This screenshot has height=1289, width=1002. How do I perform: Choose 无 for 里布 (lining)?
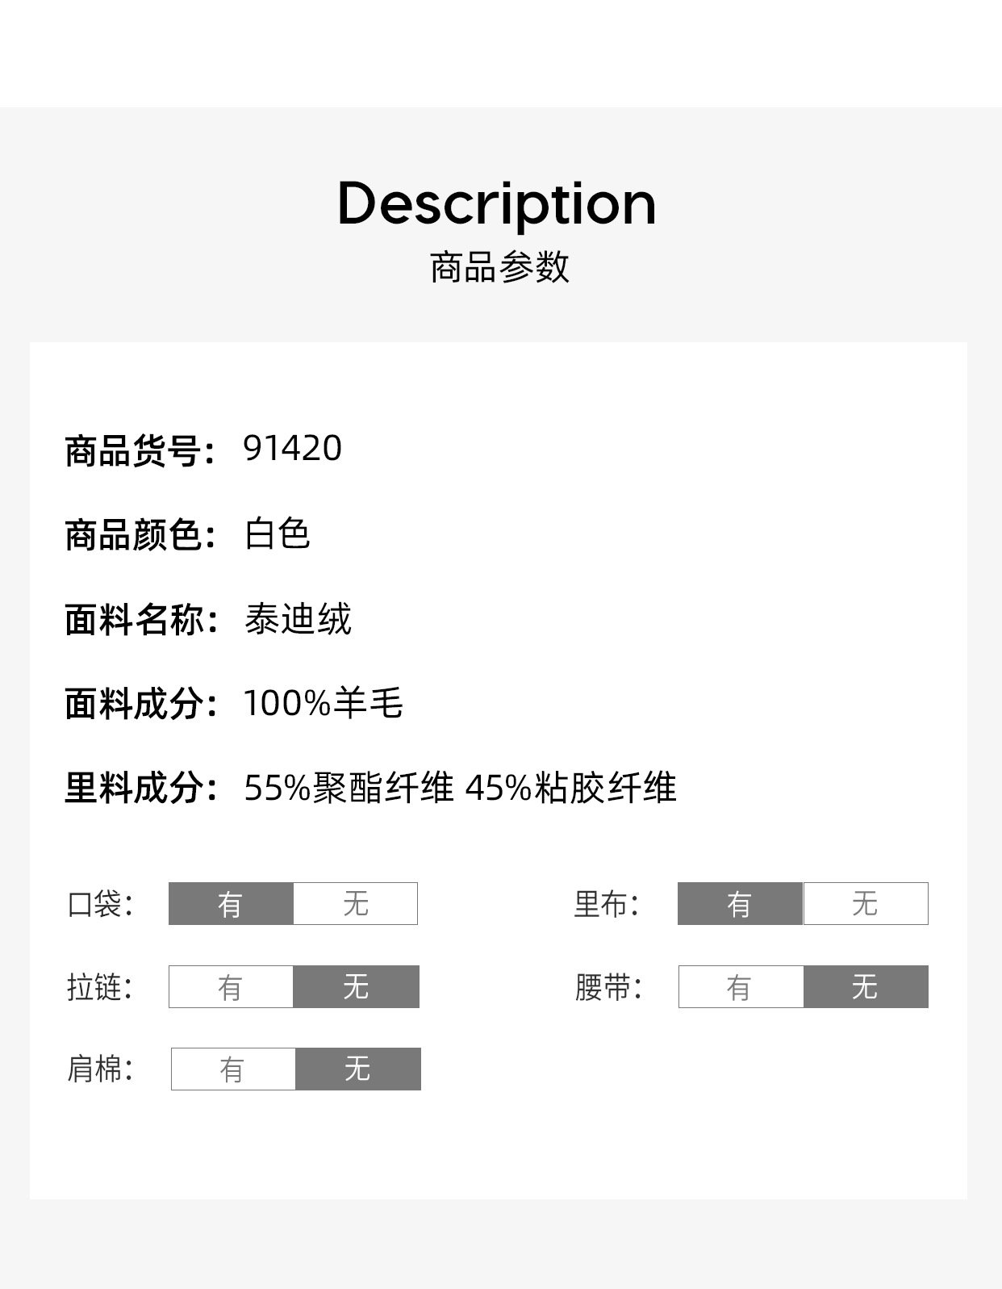tap(865, 903)
